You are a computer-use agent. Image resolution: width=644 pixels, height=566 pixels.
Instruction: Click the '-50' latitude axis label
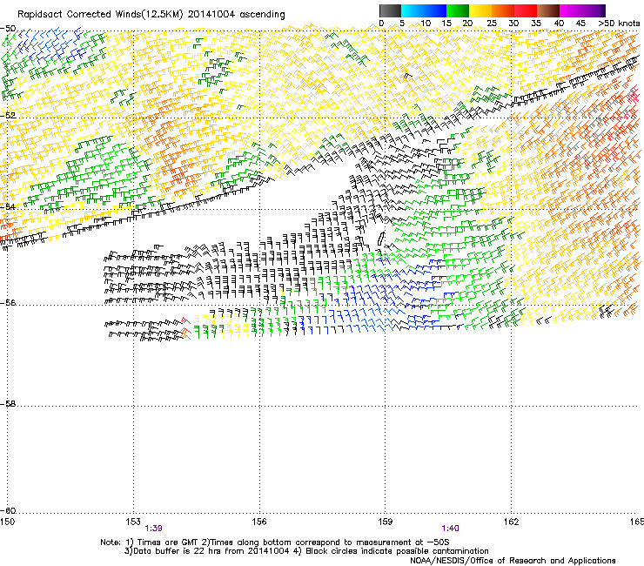point(8,29)
